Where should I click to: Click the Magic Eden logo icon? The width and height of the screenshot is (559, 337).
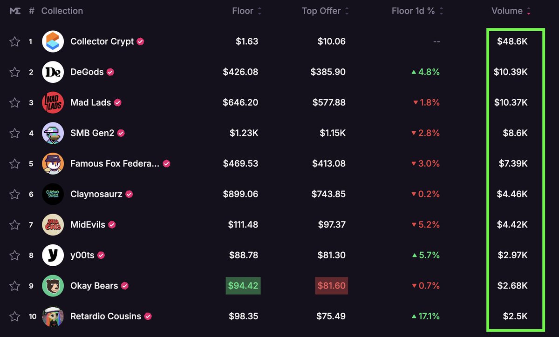16,11
